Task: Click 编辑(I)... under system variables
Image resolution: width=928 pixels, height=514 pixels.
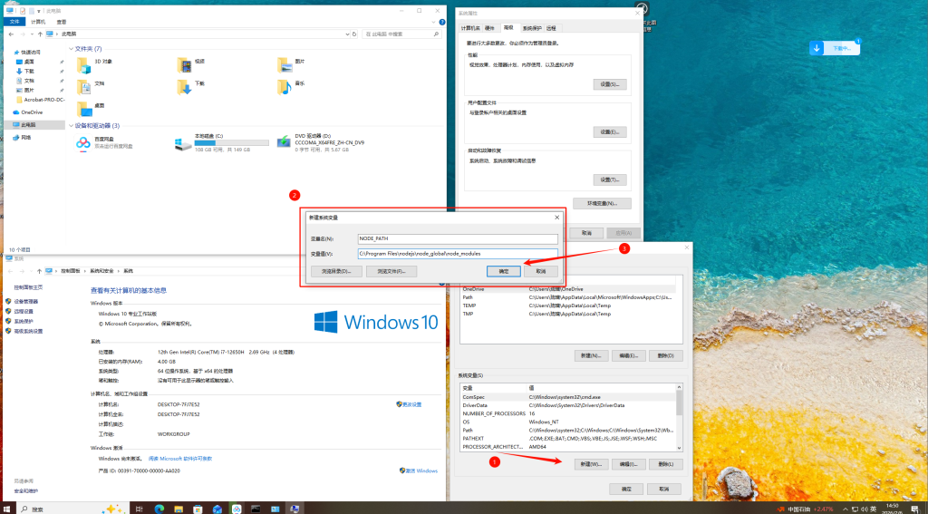Action: pos(628,464)
